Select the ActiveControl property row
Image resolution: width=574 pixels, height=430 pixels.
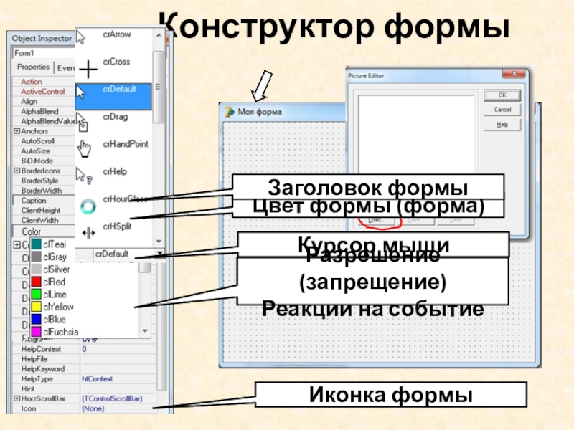coord(44,92)
